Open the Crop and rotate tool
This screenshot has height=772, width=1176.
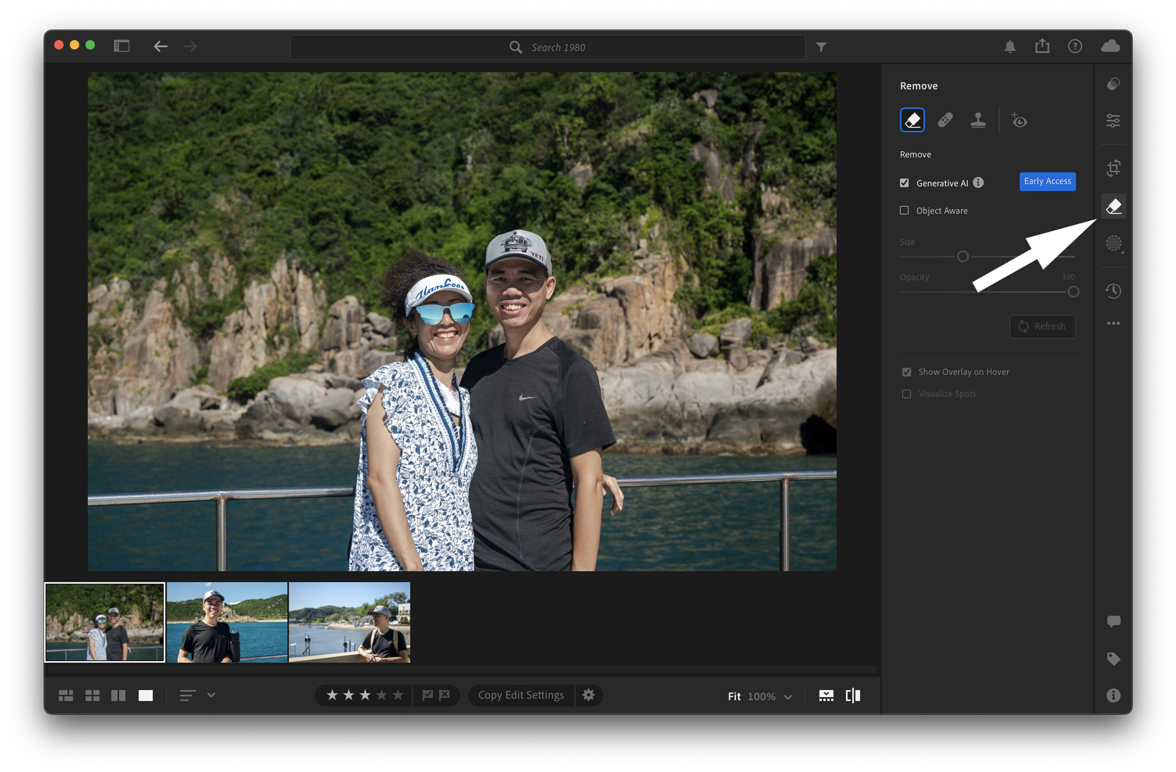coord(1113,169)
